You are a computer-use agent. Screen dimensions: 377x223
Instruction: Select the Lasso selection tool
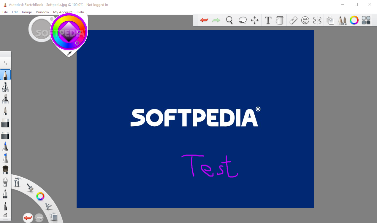pos(243,20)
